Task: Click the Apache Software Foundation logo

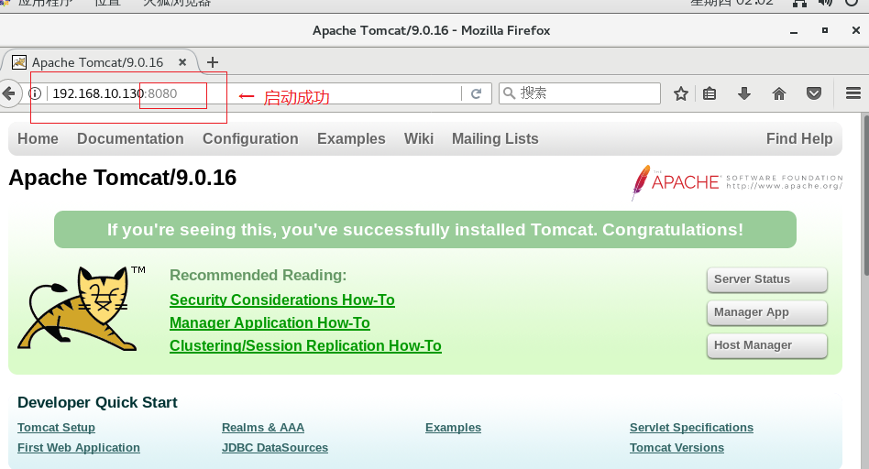Action: 737,182
